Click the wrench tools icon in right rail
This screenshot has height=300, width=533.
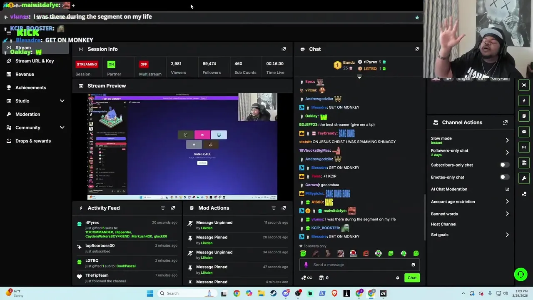tap(524, 178)
